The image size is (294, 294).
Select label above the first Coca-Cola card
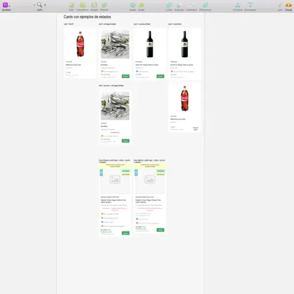click(68, 24)
